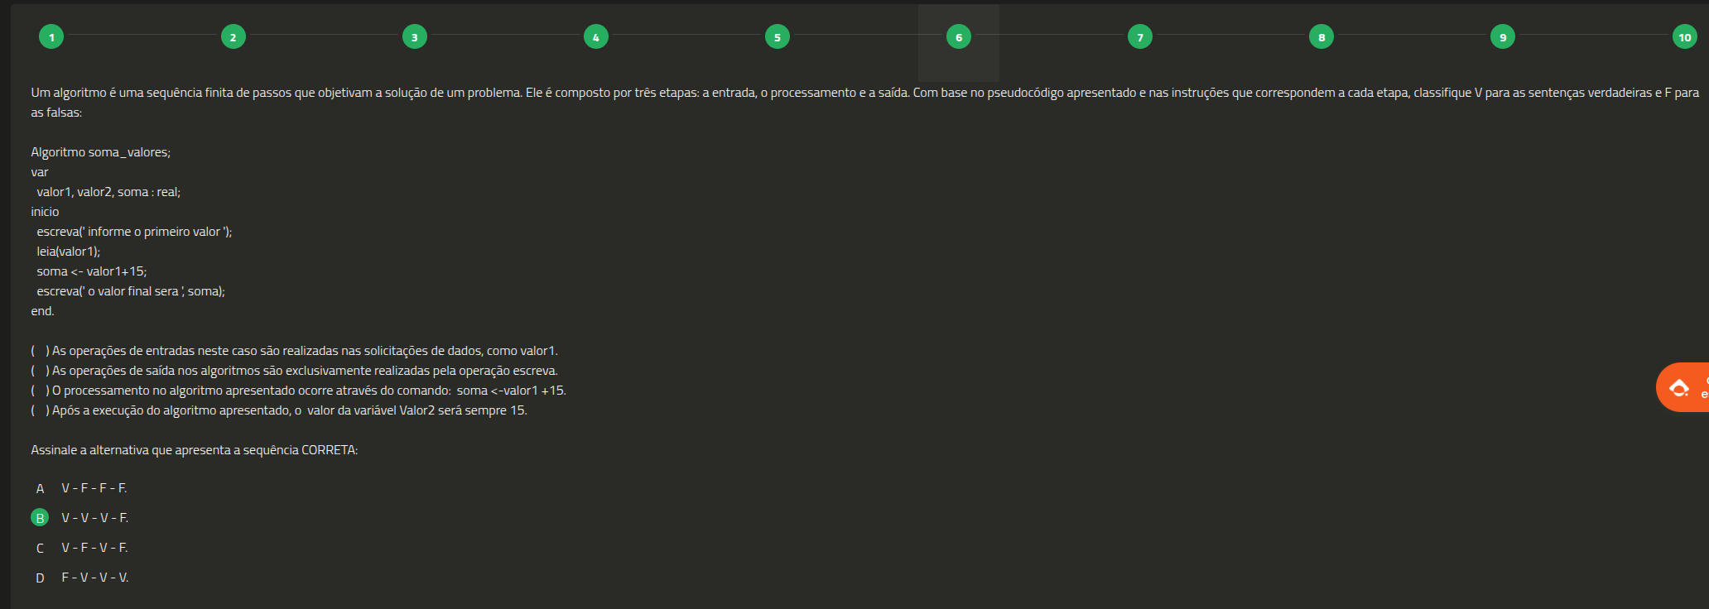Pick answer option C letter
Screen dimensions: 1709x609
(x=40, y=548)
